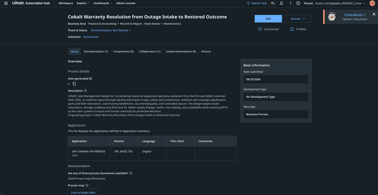Click Submit new link
Viewport: 378px width, 195px height.
click(x=259, y=3)
